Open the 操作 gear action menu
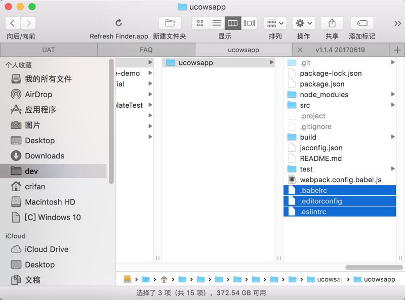Viewport: 405px width, 300px height. click(x=303, y=23)
